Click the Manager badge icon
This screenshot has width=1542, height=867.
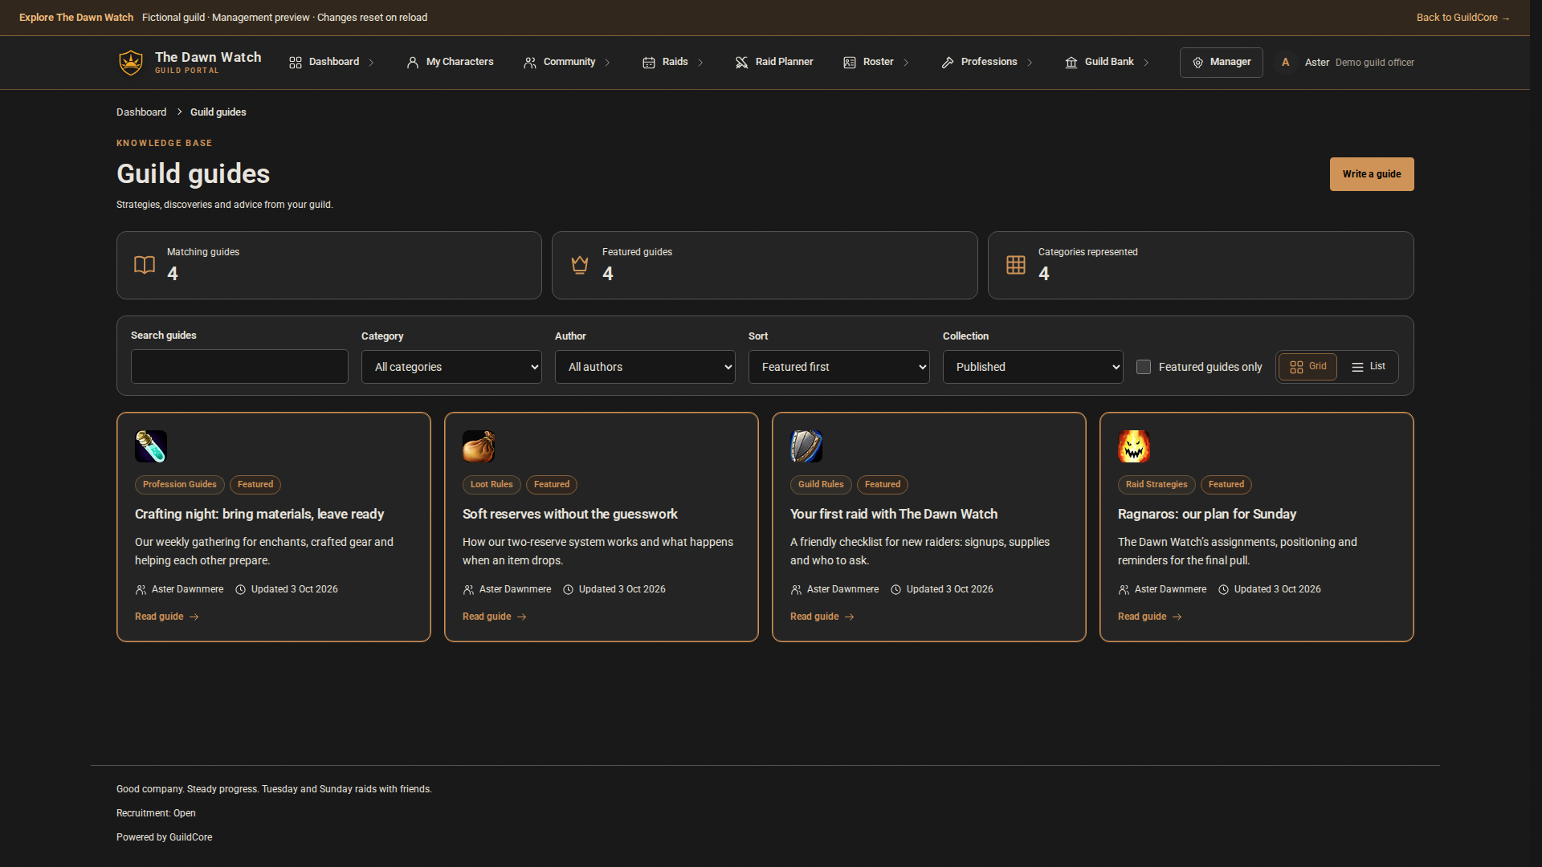pos(1197,63)
